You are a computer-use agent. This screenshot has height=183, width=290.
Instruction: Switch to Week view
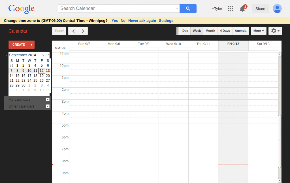197,31
